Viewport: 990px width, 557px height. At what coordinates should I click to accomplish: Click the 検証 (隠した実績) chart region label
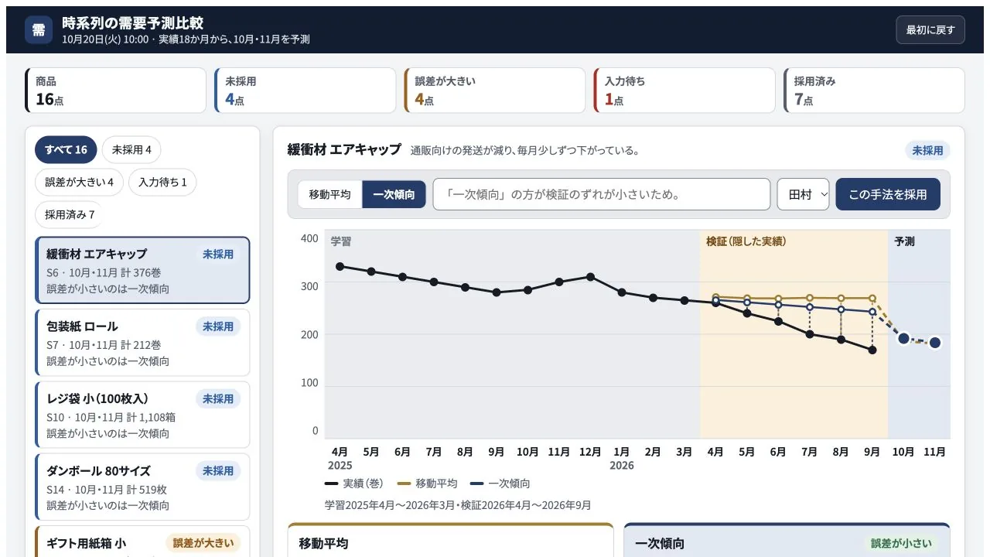746,241
